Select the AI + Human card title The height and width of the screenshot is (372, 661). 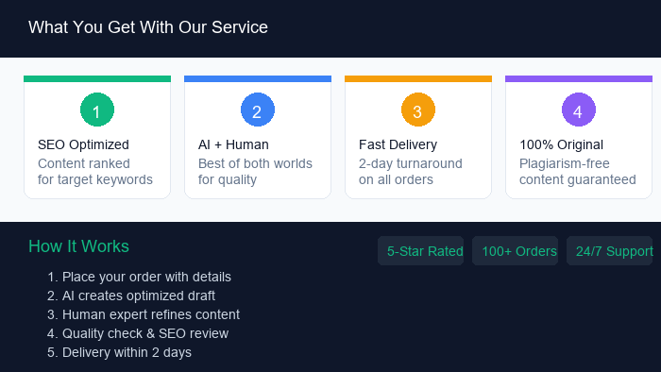(x=233, y=144)
